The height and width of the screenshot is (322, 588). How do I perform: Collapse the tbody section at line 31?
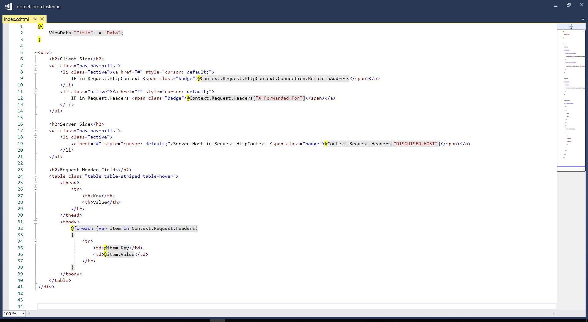click(x=36, y=222)
